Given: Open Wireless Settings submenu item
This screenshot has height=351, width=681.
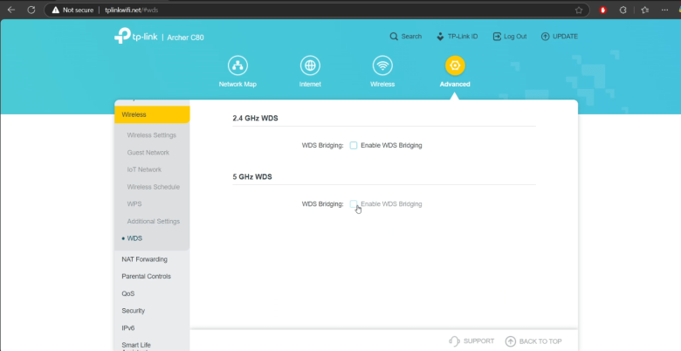Looking at the screenshot, I should pyautogui.click(x=151, y=135).
